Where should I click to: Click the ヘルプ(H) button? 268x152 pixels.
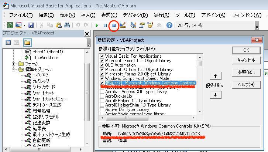(246, 85)
